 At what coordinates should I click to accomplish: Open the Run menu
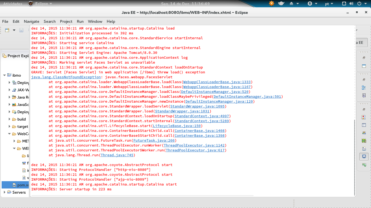click(80, 21)
